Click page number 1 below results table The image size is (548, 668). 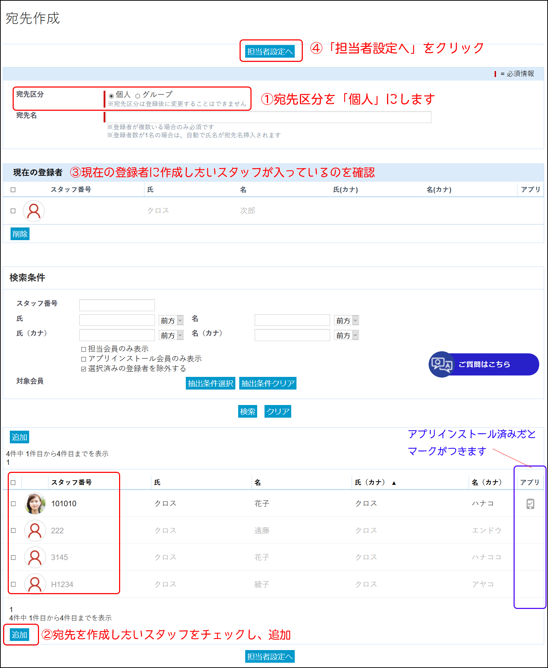coord(11,610)
